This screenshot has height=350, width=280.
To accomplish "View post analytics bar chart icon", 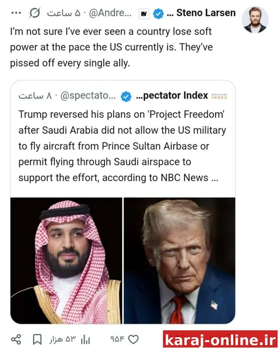I will click(x=85, y=340).
